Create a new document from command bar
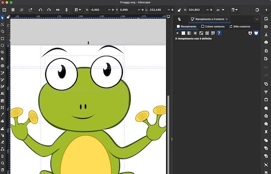 (266, 19)
